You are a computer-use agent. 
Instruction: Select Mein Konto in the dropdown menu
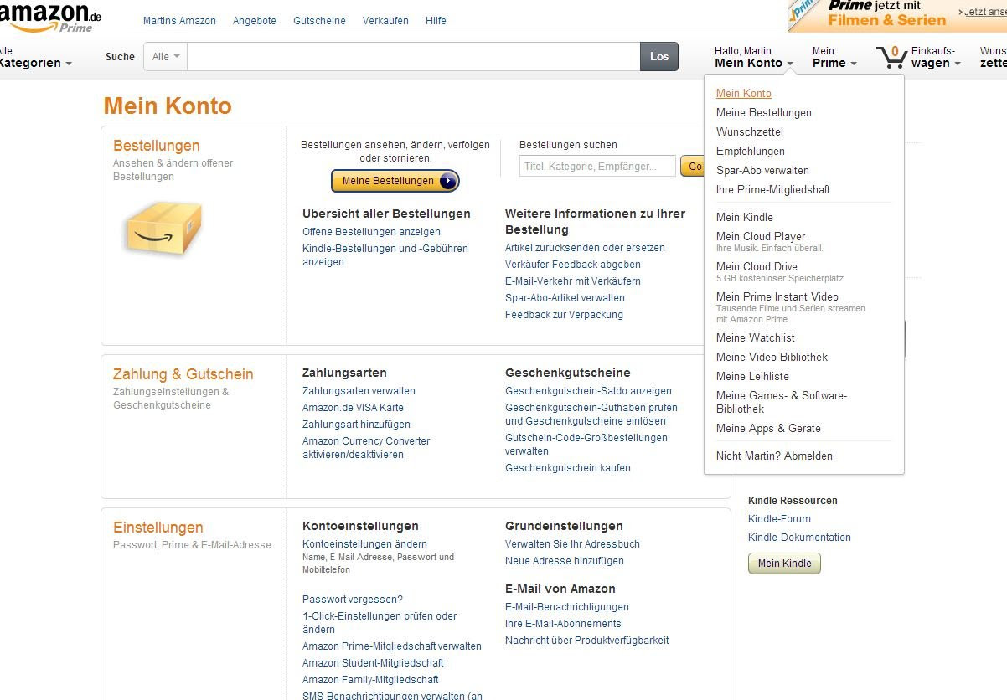click(744, 94)
